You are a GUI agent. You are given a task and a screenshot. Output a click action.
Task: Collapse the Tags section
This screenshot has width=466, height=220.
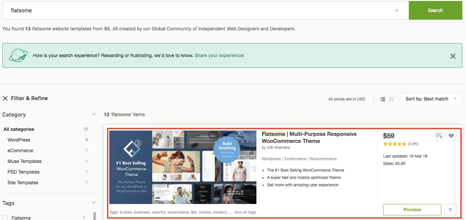94,203
